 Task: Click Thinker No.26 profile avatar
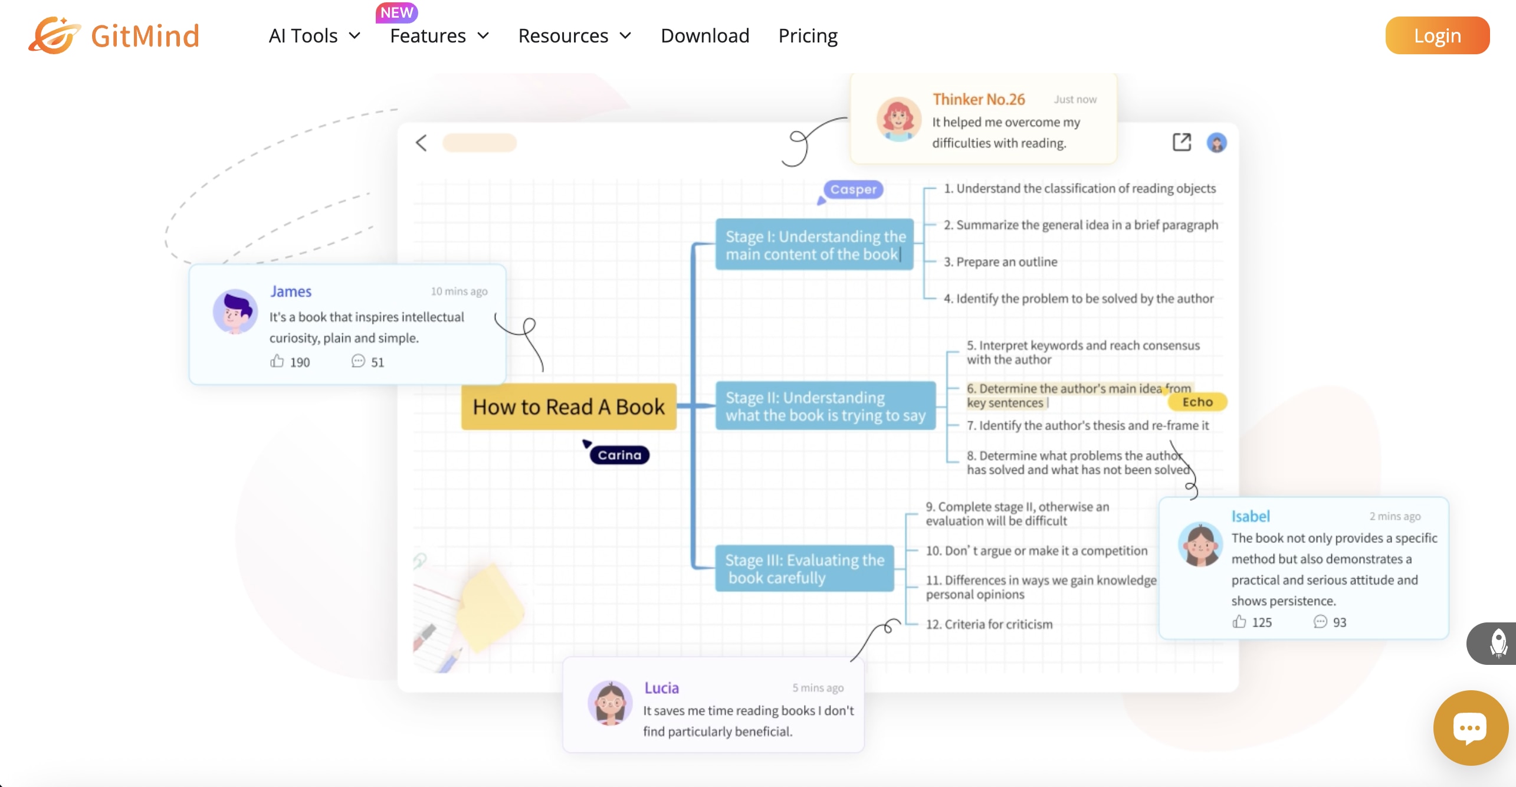click(x=898, y=119)
